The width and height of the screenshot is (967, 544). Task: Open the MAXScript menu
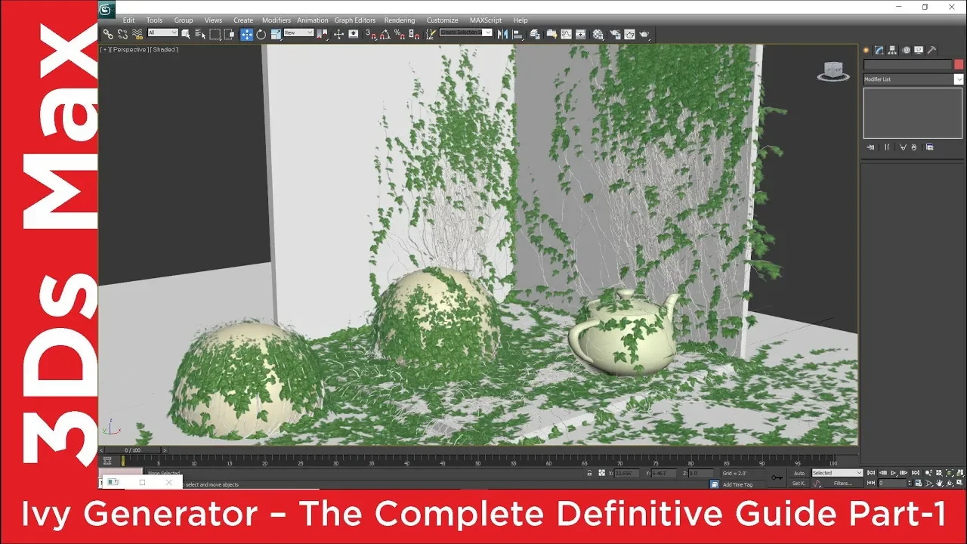[x=486, y=20]
